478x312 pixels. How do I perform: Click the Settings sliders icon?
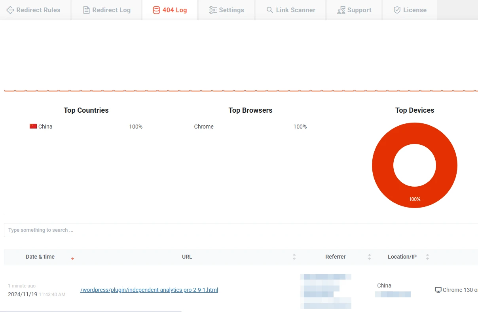[x=213, y=10]
